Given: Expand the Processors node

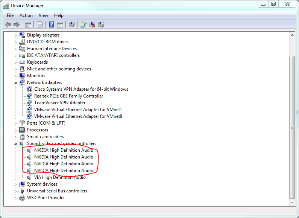Looking at the screenshot, I should point(15,130).
